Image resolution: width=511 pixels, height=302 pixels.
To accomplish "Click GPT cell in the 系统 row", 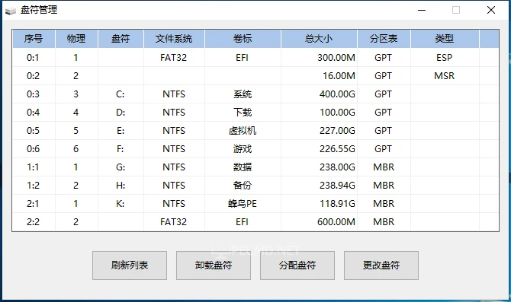I will tap(383, 94).
